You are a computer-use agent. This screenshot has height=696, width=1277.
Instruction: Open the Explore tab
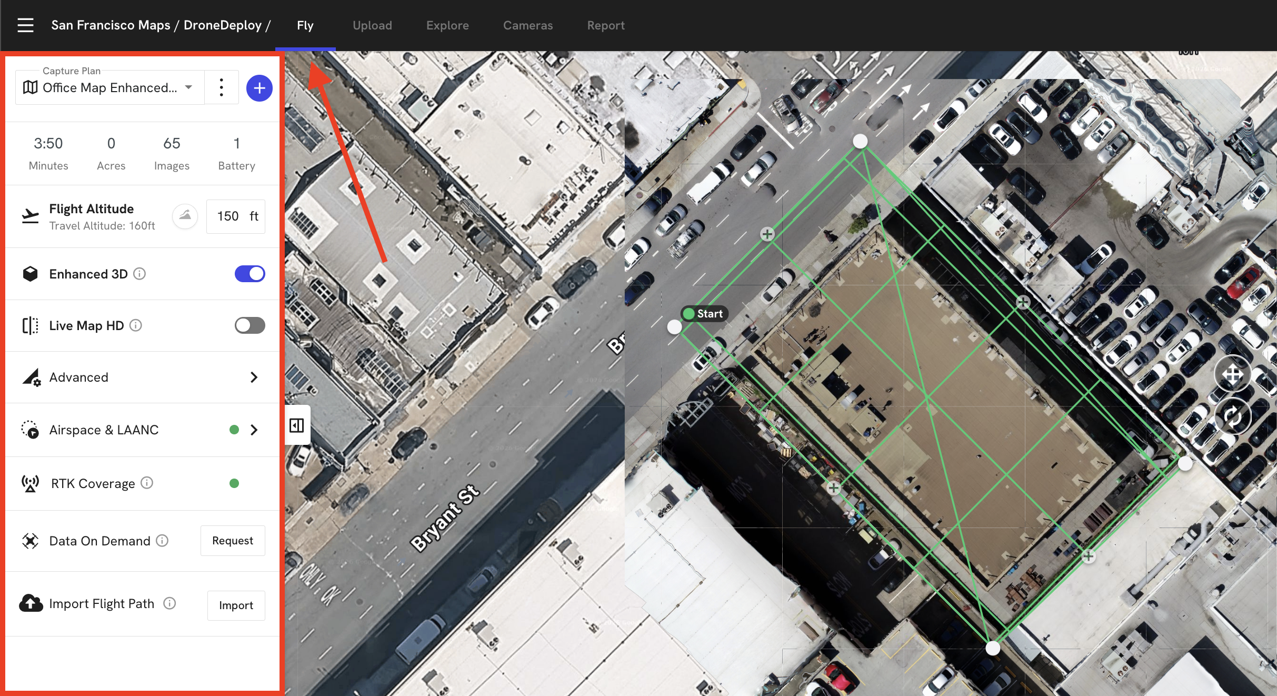(x=447, y=25)
